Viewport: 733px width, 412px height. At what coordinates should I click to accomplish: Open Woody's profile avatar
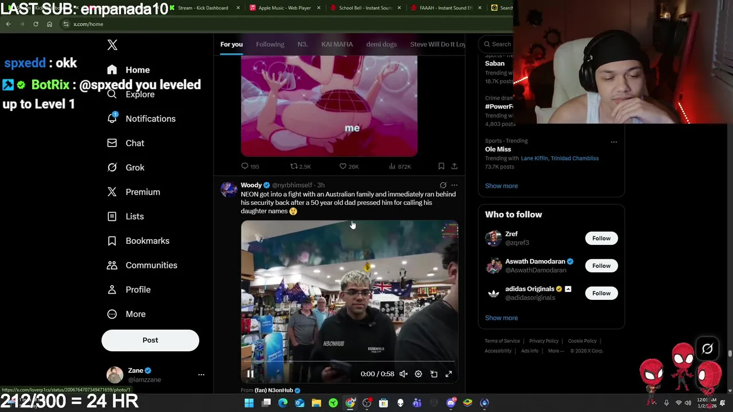pyautogui.click(x=229, y=189)
